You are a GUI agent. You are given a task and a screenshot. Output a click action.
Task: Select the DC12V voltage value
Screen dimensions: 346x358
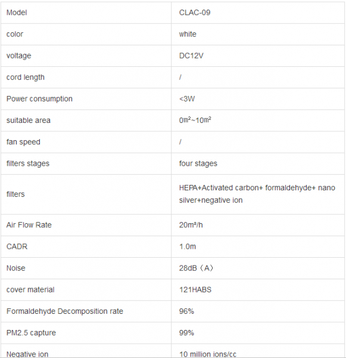191,55
